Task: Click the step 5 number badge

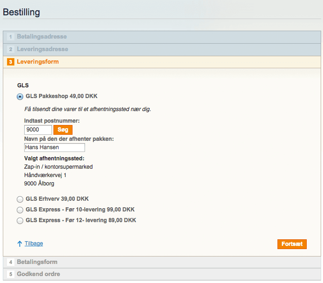Action: (x=11, y=274)
